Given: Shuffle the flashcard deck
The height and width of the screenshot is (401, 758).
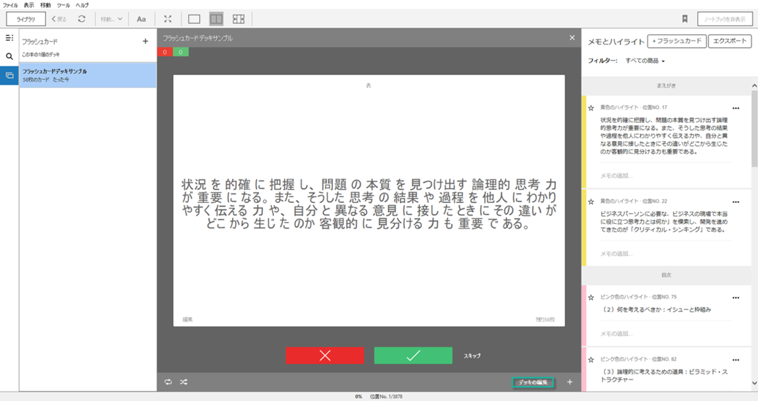Looking at the screenshot, I should tap(184, 381).
